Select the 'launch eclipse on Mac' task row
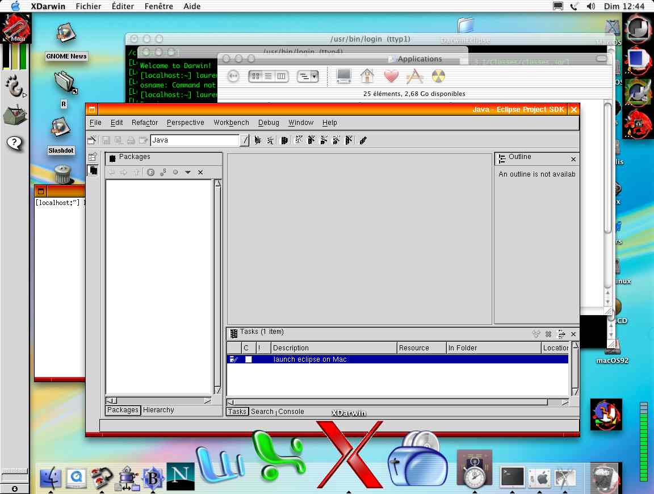 coord(397,359)
